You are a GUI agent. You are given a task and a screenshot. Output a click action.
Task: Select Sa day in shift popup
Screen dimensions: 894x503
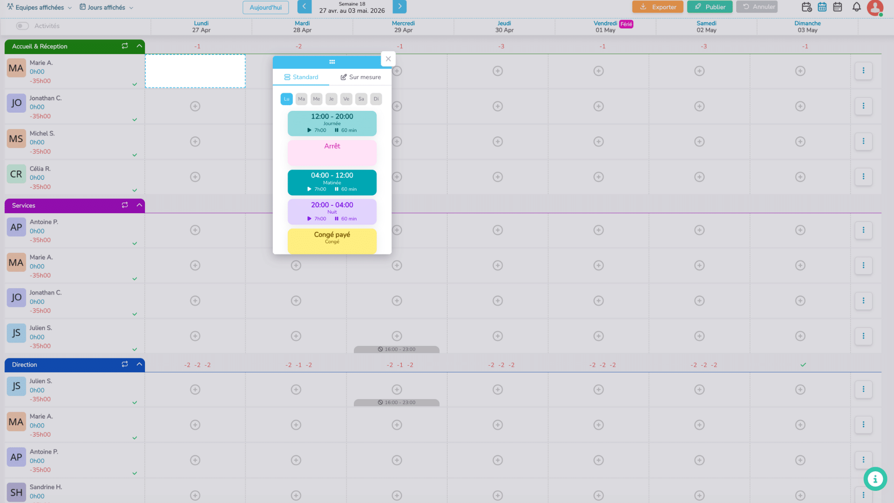tap(361, 99)
